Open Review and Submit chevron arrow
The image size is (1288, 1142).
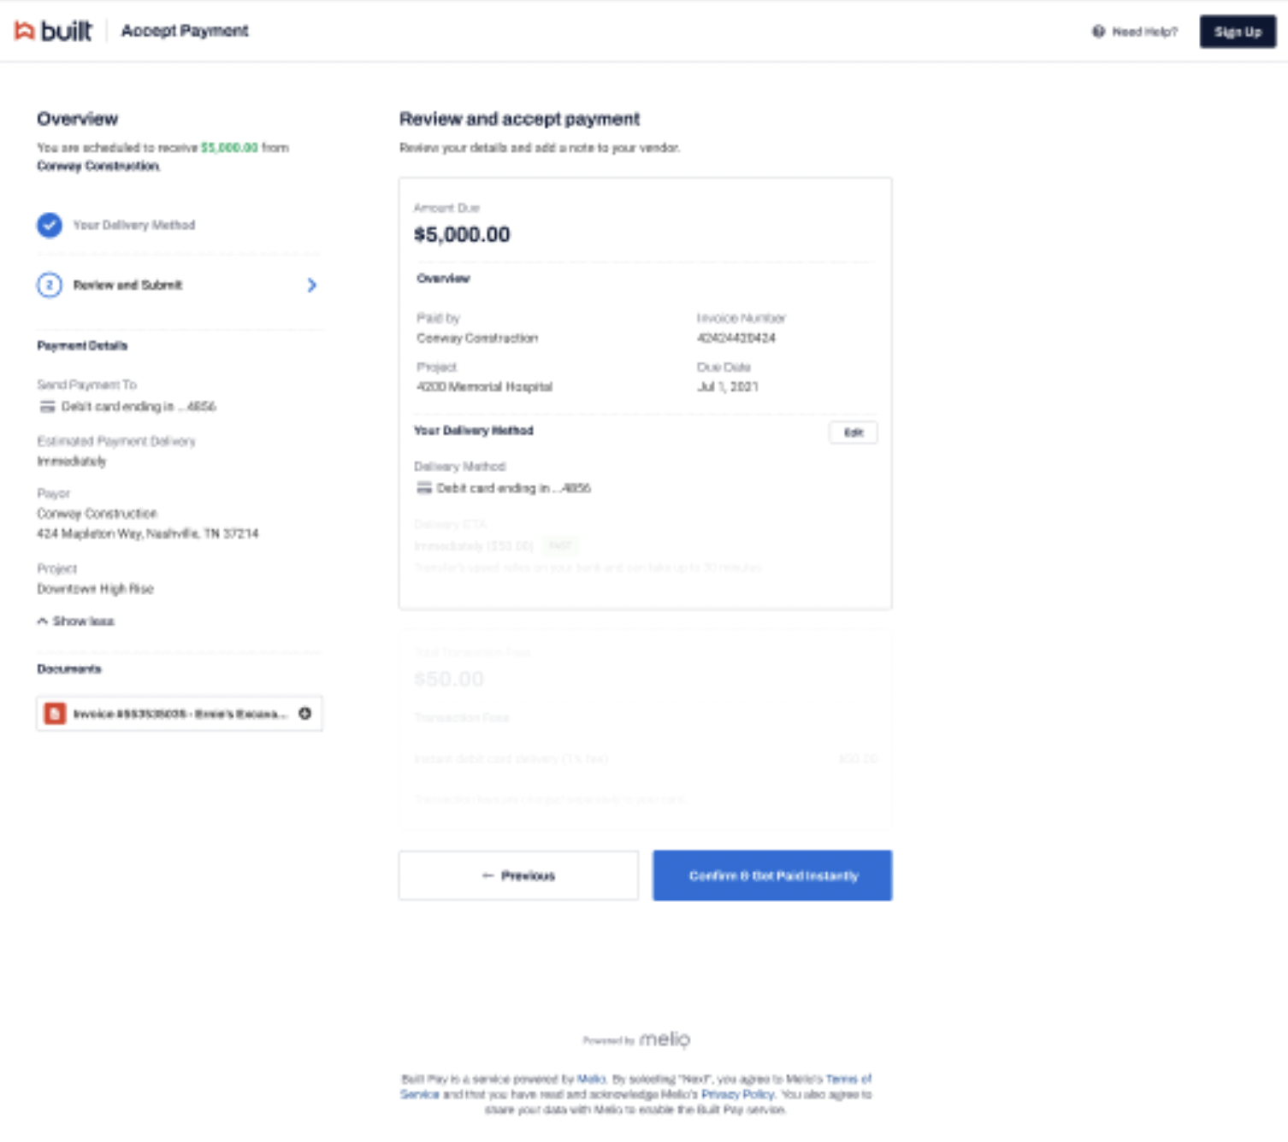click(312, 285)
